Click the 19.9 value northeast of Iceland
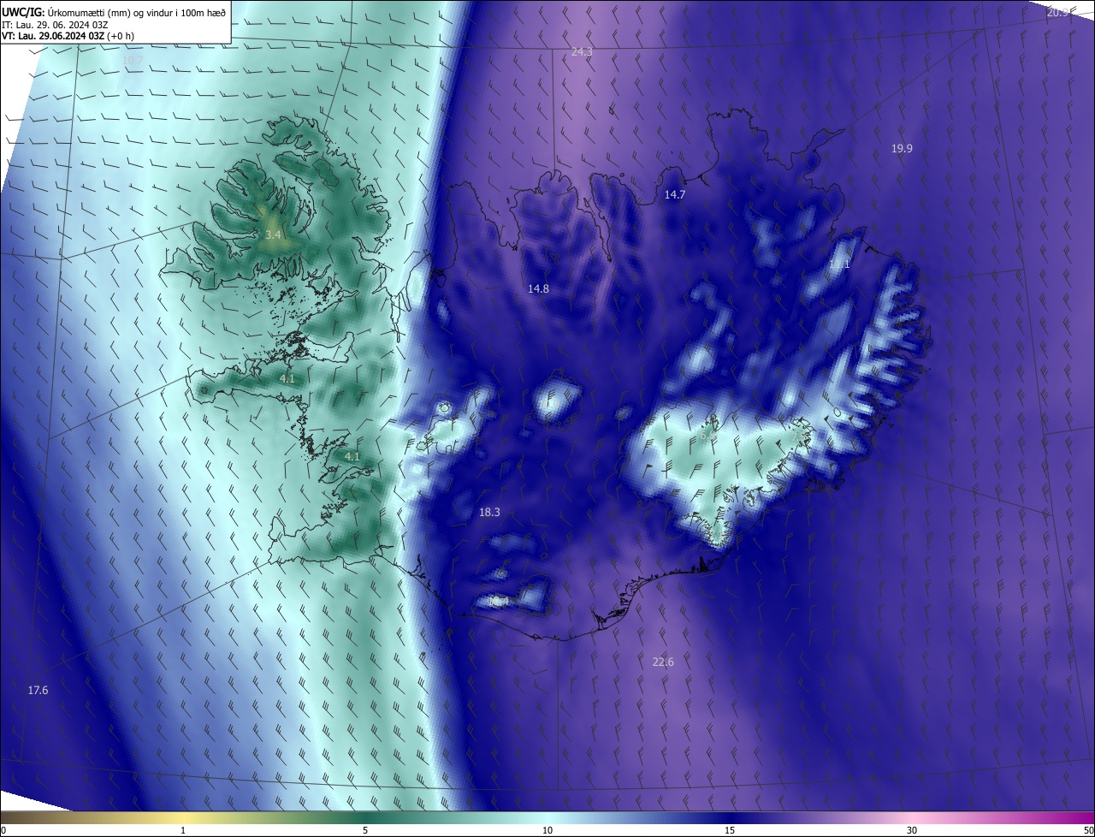The image size is (1095, 837). point(902,149)
